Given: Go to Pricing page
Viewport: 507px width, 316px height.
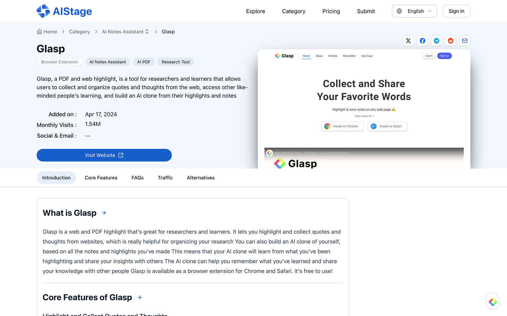Looking at the screenshot, I should (x=331, y=11).
